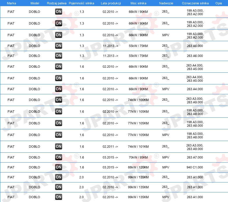The width and height of the screenshot is (228, 202).
Task: Select the 263_ body cell in the 74kW / 100KM row
Action: coord(166,100)
